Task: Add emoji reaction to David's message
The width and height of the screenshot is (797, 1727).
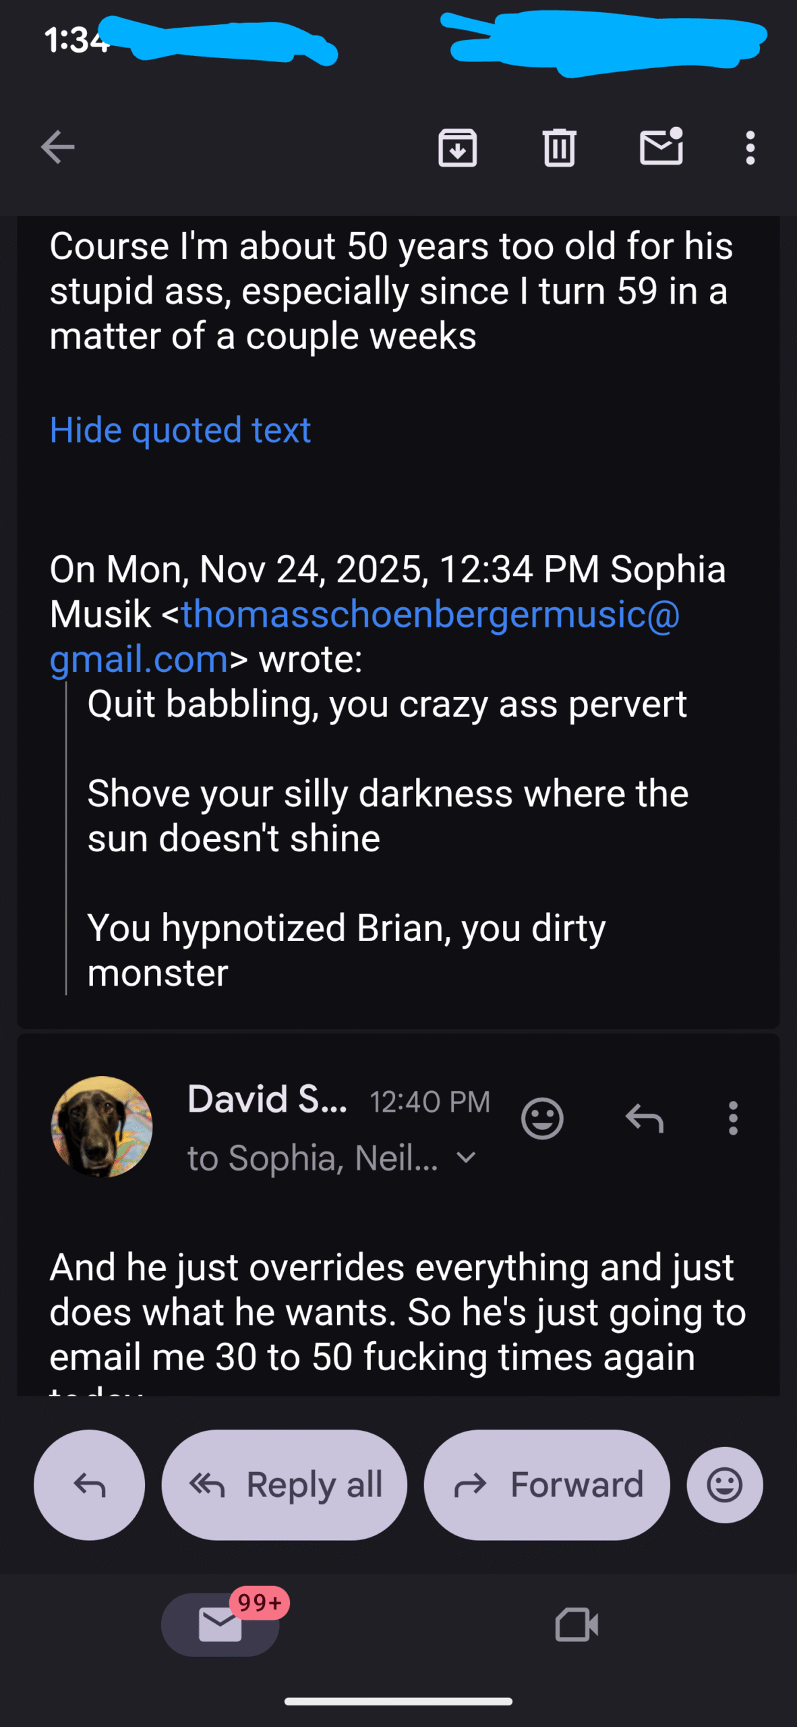Action: point(542,1119)
